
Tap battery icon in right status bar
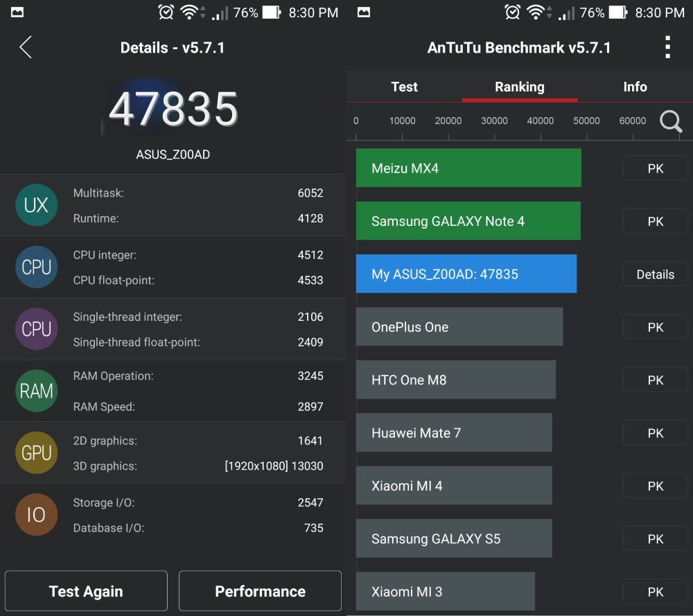point(618,12)
